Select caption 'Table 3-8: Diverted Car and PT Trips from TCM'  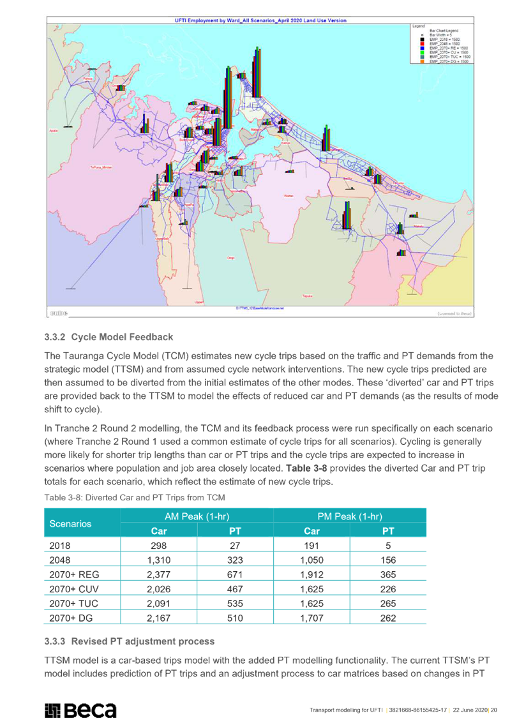135,498
